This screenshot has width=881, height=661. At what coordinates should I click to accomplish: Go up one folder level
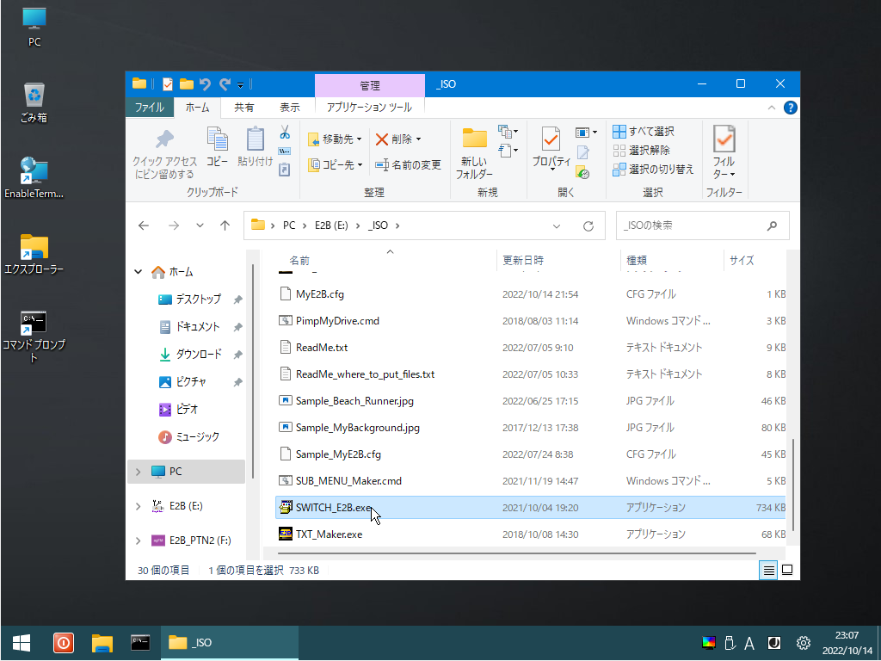click(x=225, y=225)
